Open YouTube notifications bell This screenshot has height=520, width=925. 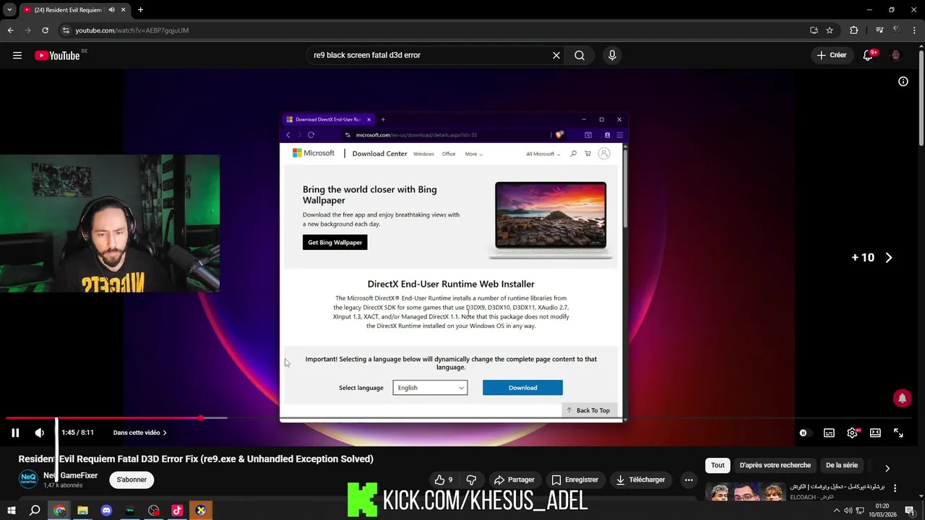click(x=868, y=56)
